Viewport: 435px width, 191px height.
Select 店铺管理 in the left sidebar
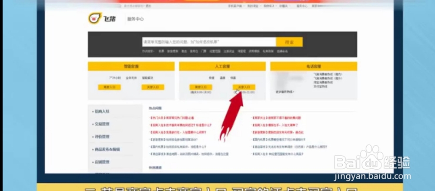pos(102,162)
